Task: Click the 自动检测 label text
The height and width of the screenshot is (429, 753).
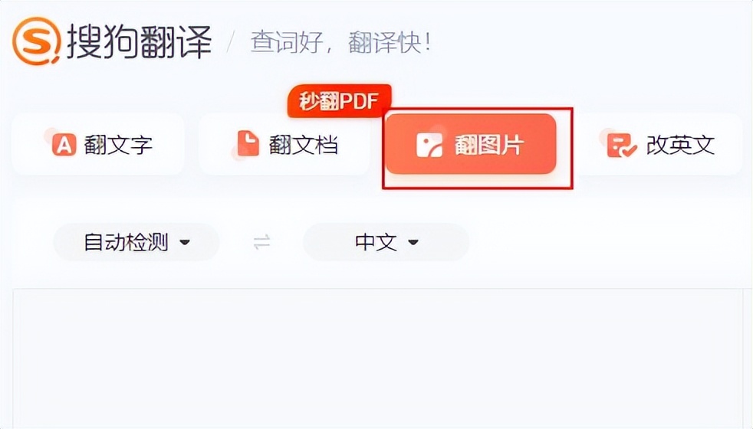Action: (126, 242)
